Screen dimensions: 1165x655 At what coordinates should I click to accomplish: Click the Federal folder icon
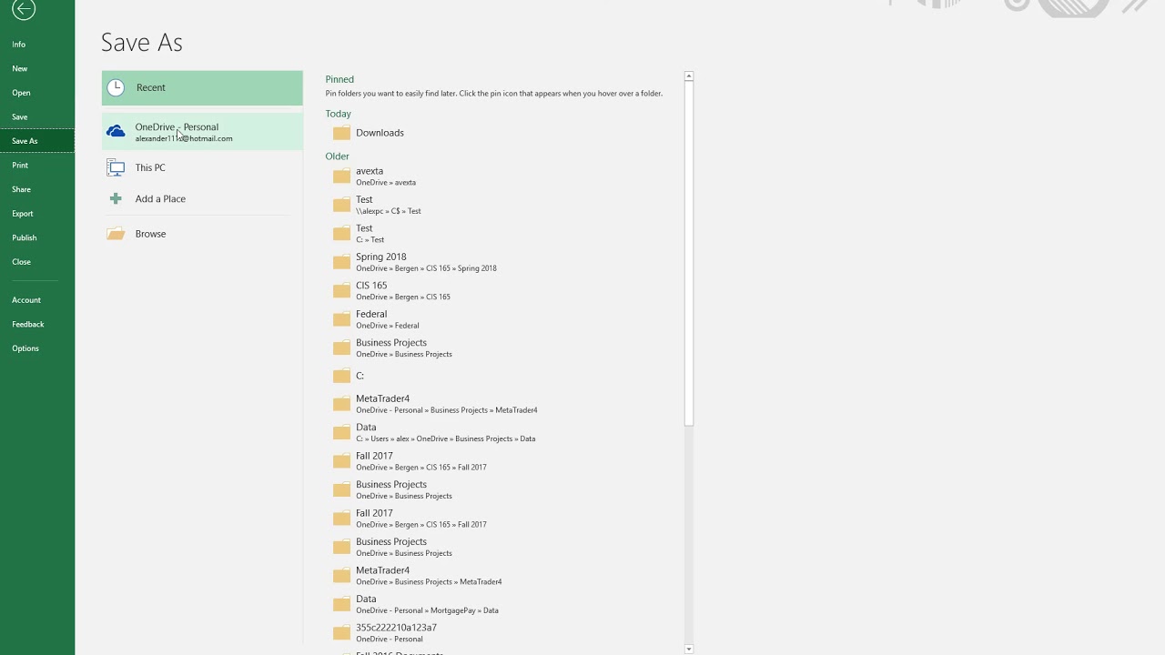tap(341, 319)
